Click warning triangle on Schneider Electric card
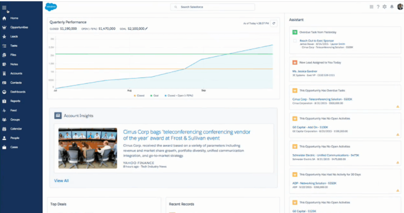404x213 pixels. [398, 163]
